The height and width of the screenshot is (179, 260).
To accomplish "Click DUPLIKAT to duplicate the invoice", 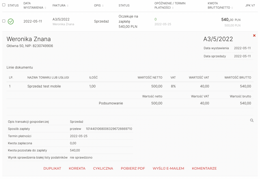I will pos(52,168).
